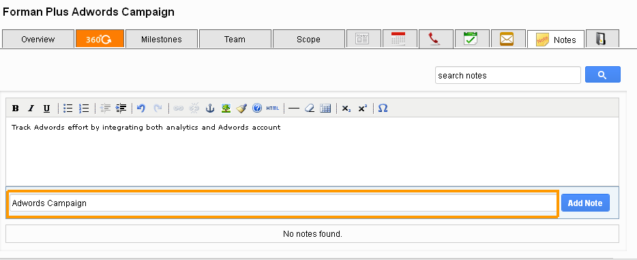Image resolution: width=637 pixels, height=260 pixels.
Task: Click the Adwords Campaign title field
Action: [x=283, y=203]
